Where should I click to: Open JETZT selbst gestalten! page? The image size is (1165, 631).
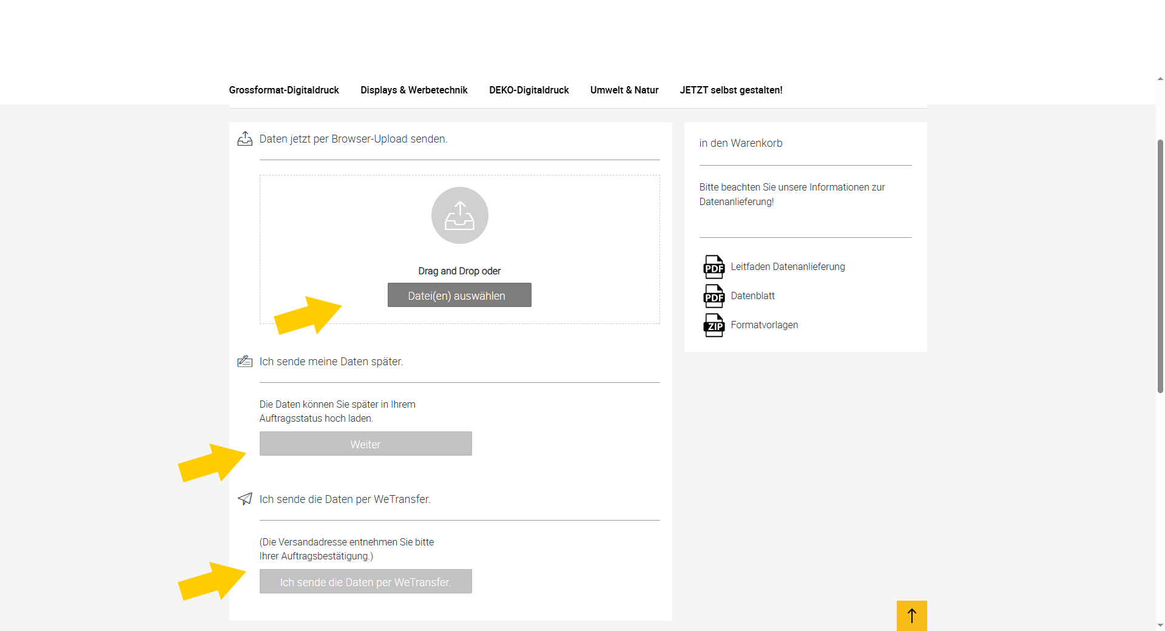coord(731,90)
